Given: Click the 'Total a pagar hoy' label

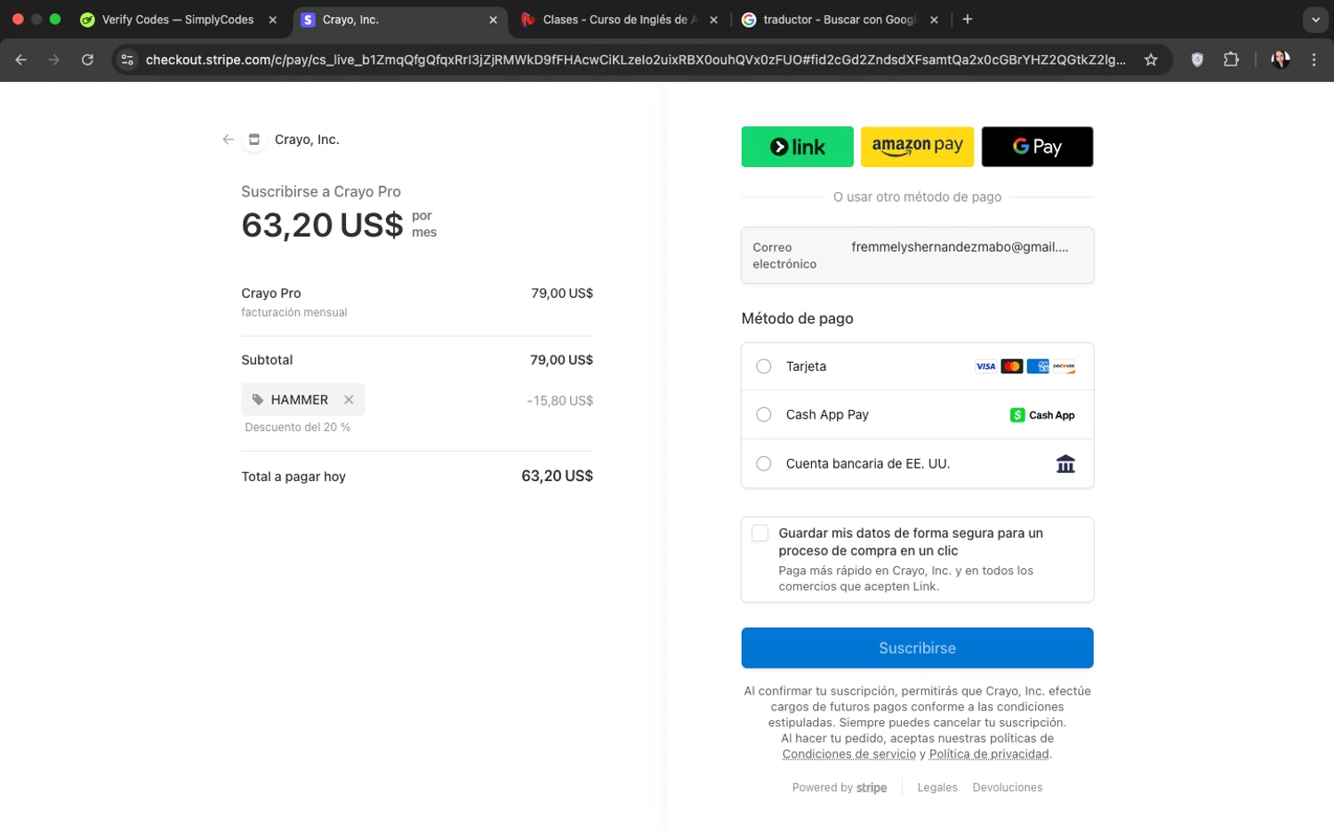Looking at the screenshot, I should (x=293, y=477).
